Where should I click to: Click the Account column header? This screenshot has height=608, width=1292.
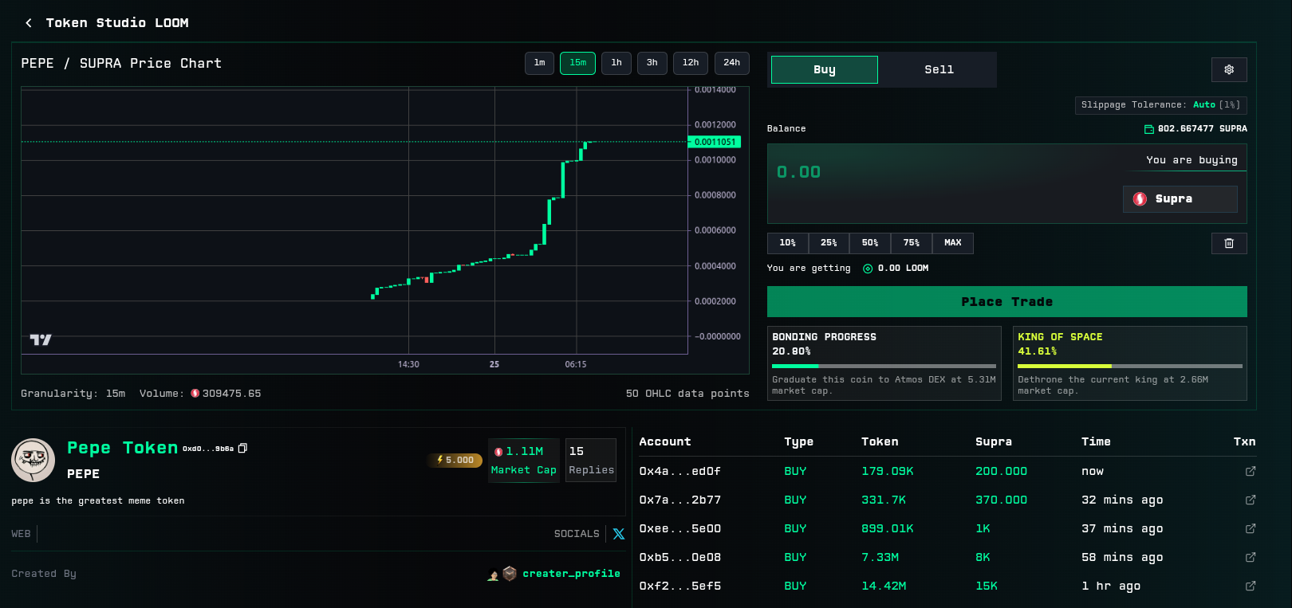point(664,441)
